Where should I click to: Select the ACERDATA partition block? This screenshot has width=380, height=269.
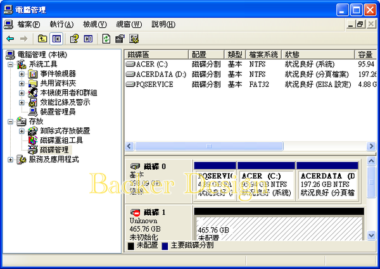coord(327,181)
